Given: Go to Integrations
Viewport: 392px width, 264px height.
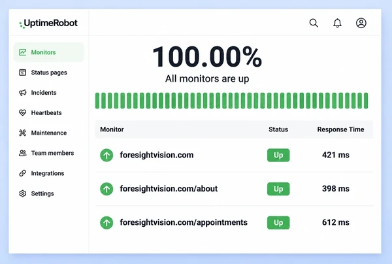Looking at the screenshot, I should click(x=48, y=173).
